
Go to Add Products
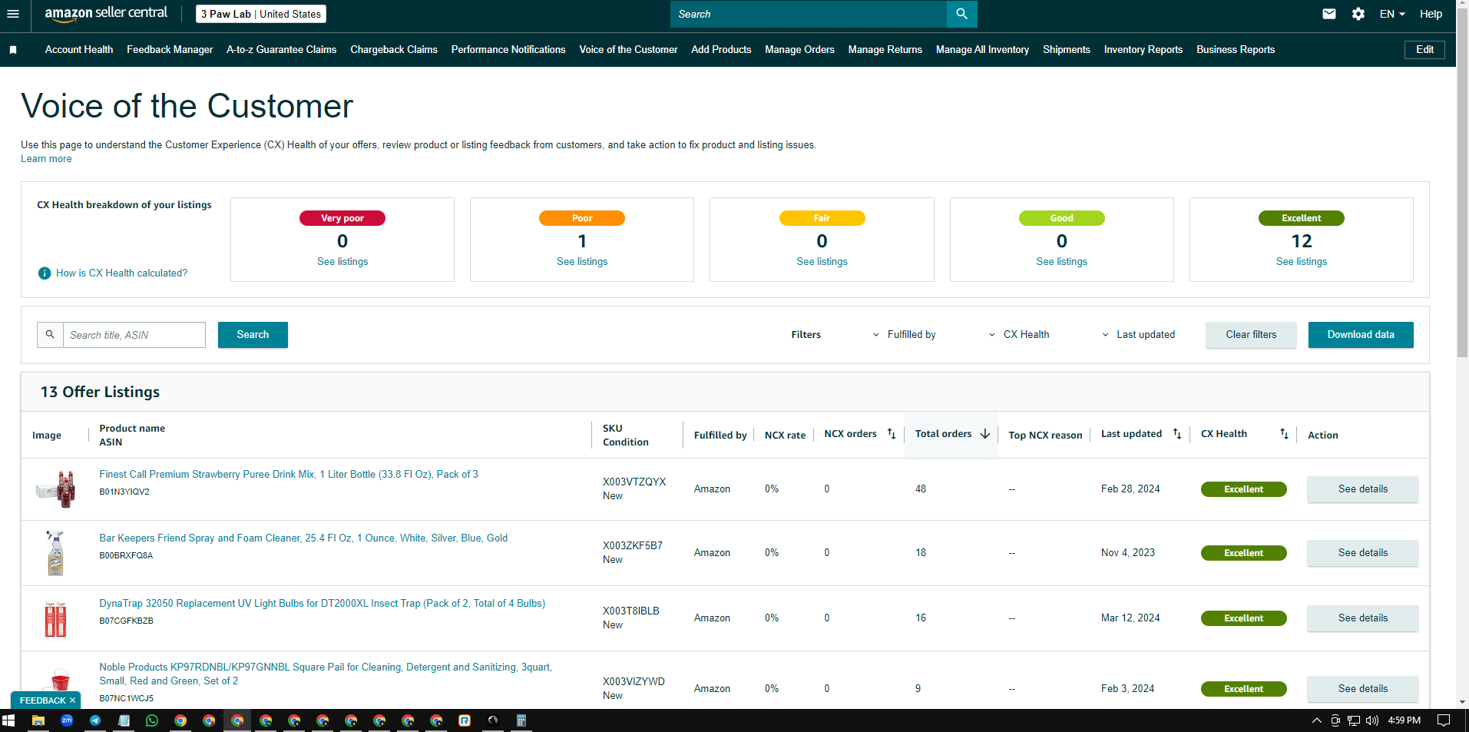(x=721, y=50)
